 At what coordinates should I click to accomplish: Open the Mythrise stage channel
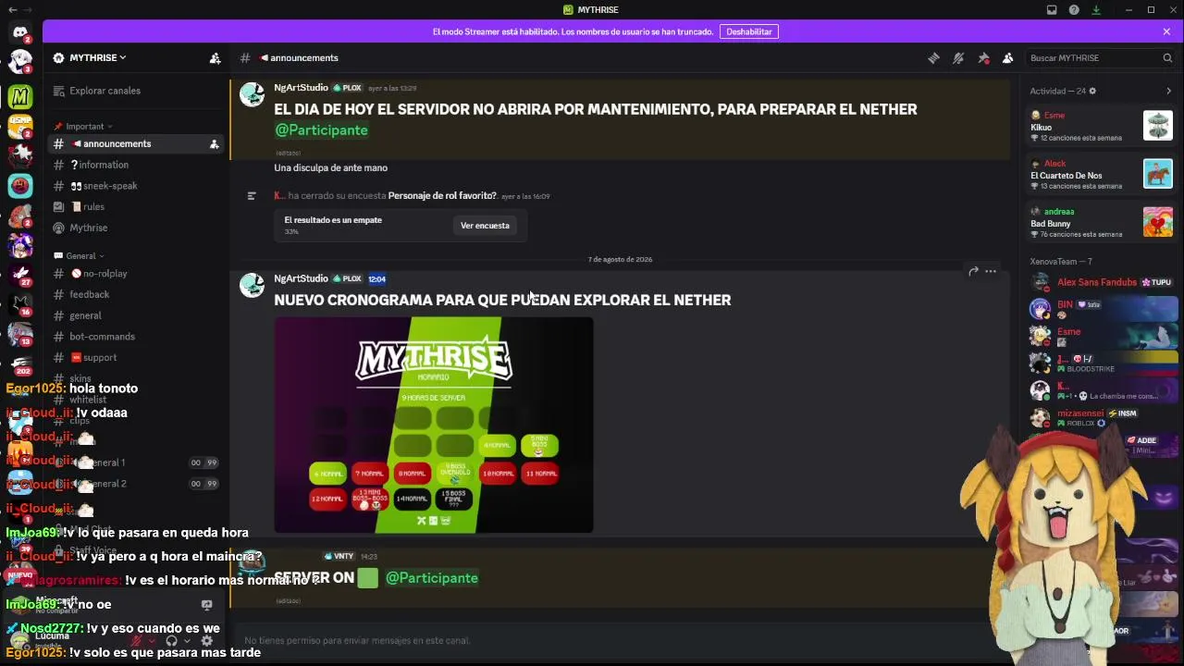137,228
